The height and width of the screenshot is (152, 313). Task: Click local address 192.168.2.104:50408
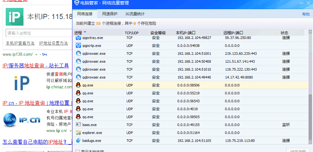coord(194,61)
